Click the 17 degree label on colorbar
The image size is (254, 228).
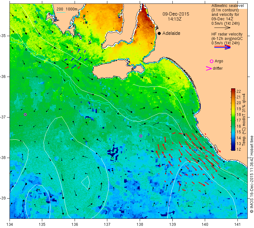239,120
